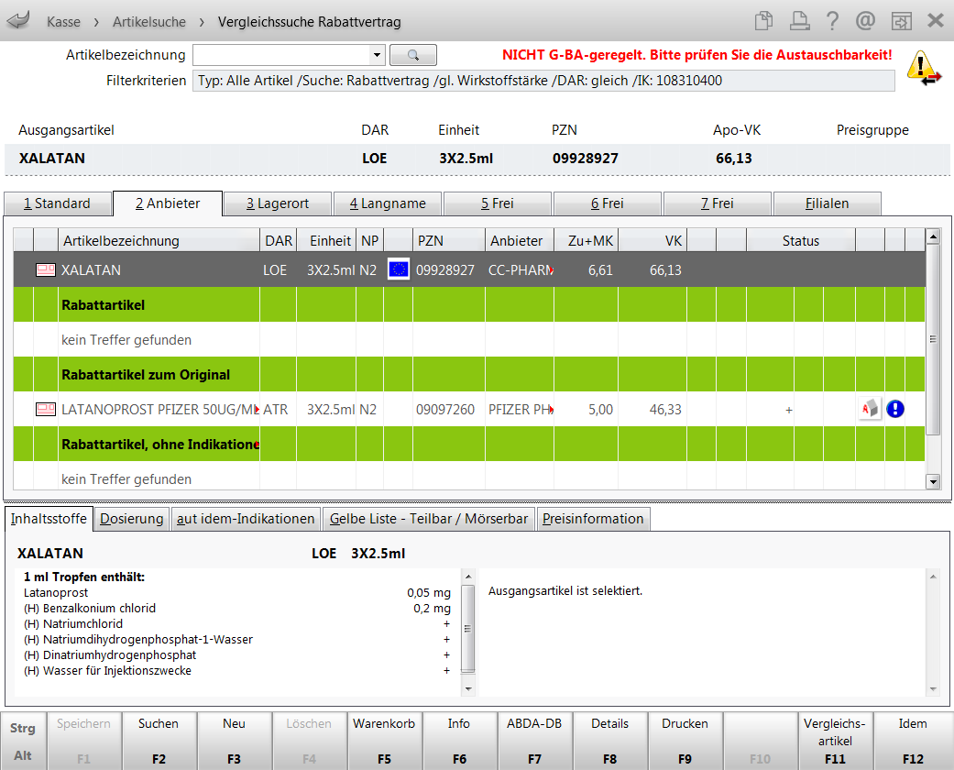Screen dimensions: 954x770
Task: Click the back arrow icon
Action: point(18,21)
